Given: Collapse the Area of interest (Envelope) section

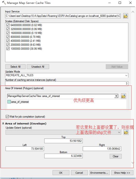Looking at the screenshot, I should pos(3,124).
